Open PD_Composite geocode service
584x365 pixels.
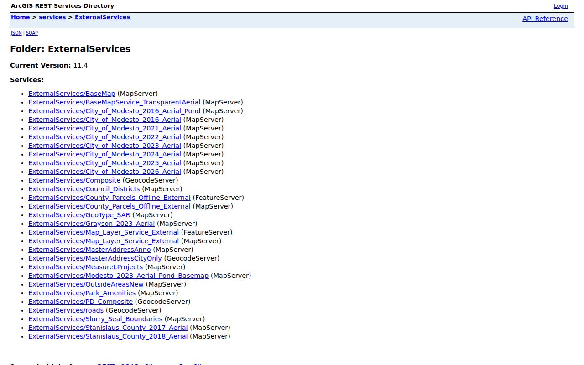80,302
